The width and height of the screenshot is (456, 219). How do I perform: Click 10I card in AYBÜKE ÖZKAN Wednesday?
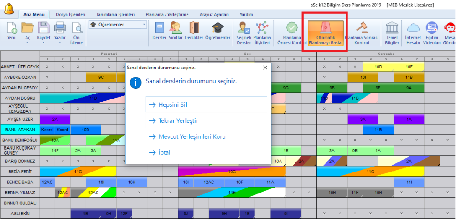point(363,77)
